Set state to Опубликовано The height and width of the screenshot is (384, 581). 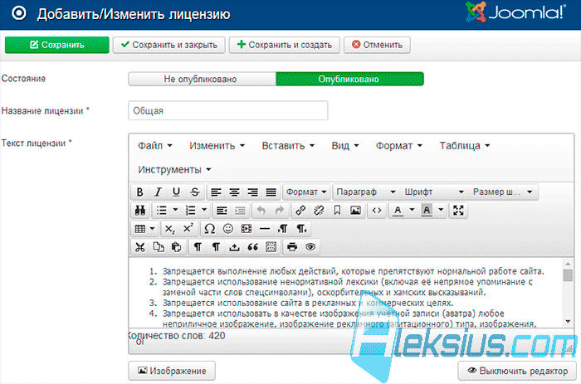(349, 79)
